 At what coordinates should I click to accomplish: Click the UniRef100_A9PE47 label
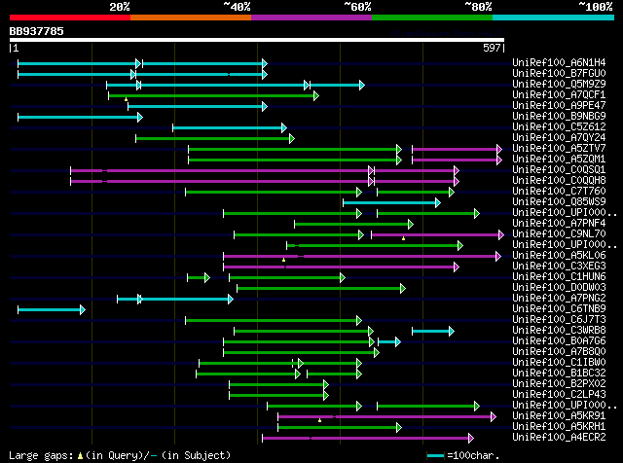click(559, 106)
